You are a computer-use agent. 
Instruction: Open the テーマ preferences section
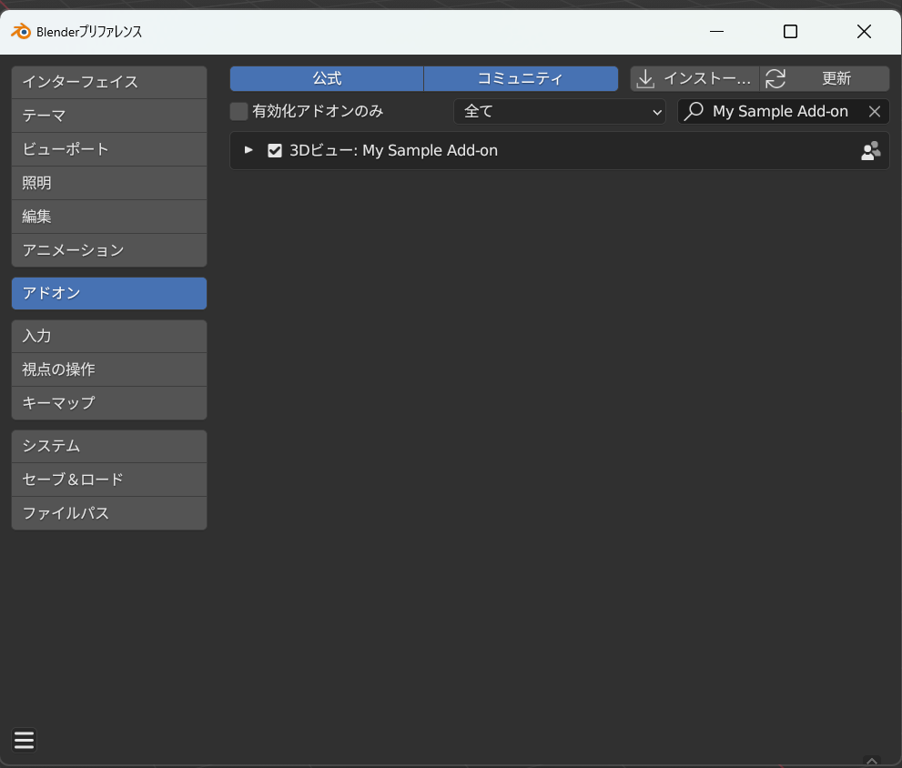[108, 116]
